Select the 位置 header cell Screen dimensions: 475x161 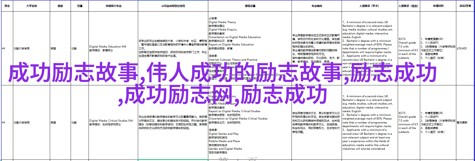80,6
